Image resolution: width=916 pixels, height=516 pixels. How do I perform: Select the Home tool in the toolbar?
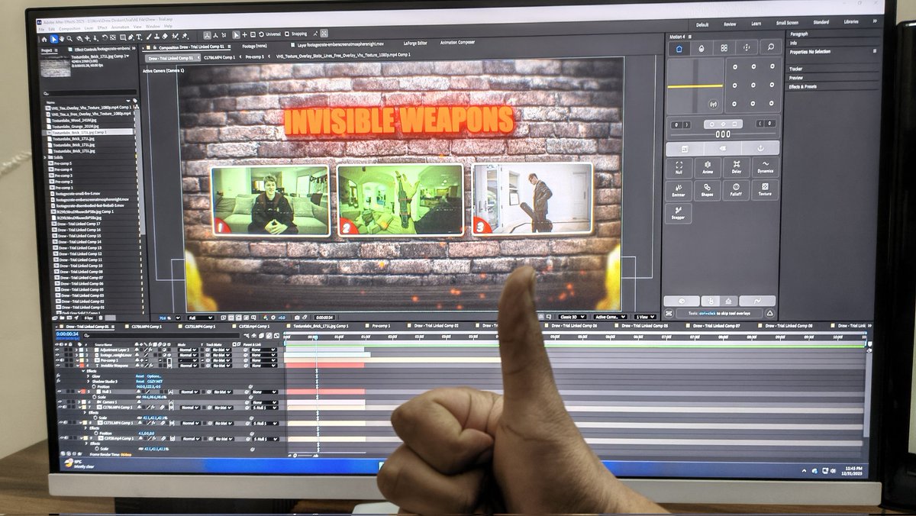click(x=44, y=39)
